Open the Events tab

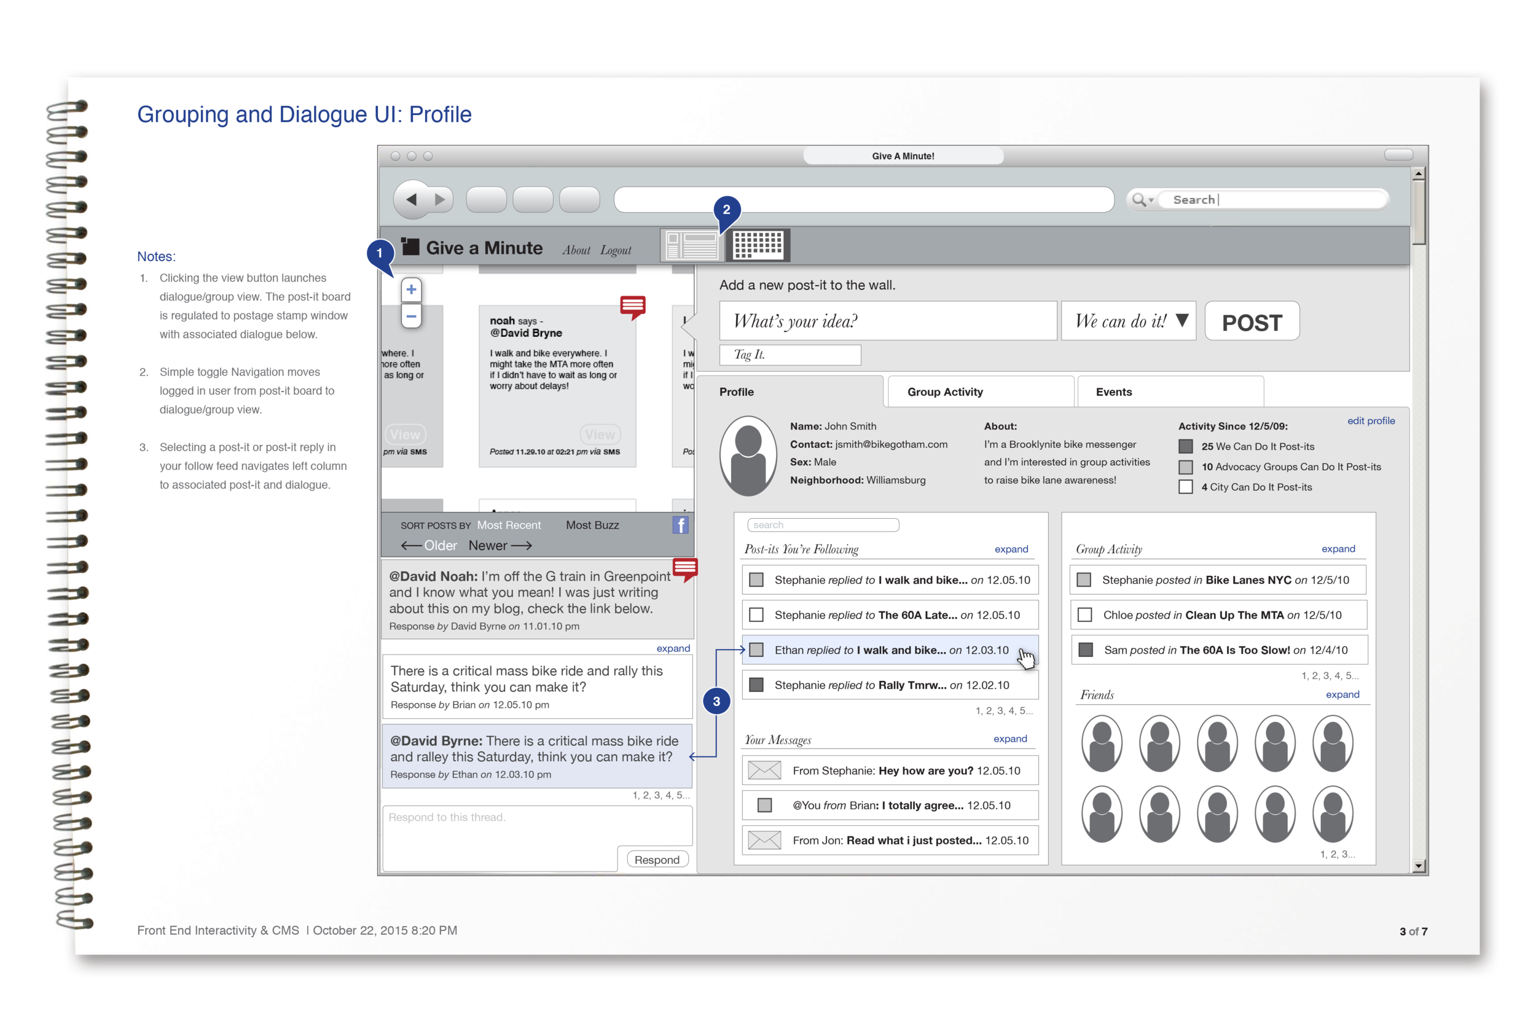(1170, 391)
